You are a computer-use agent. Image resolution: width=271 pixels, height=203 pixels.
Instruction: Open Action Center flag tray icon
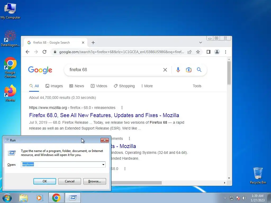tap(238, 198)
